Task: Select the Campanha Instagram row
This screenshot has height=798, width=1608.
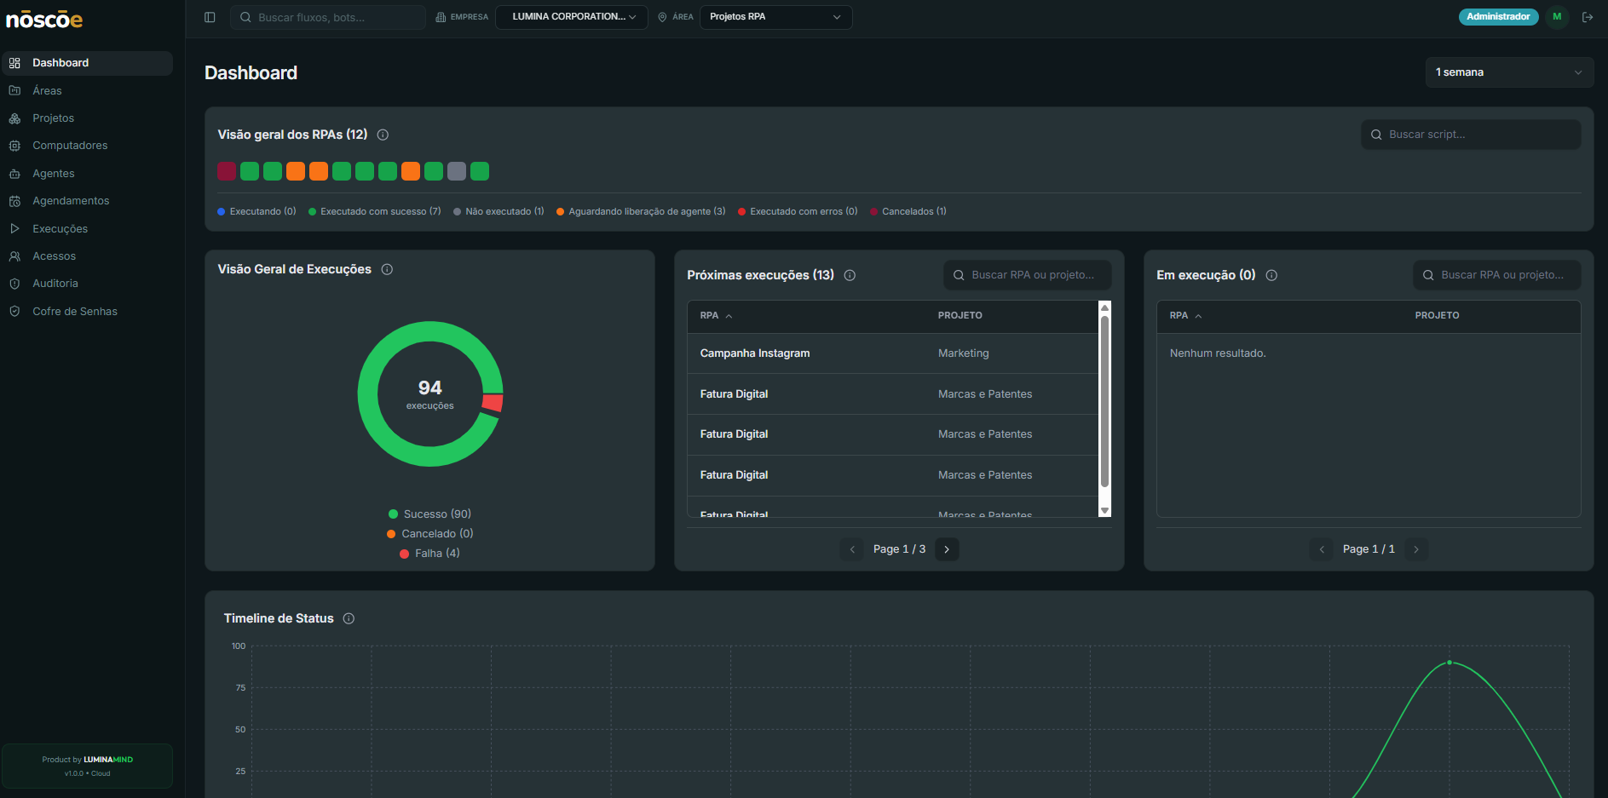Action: 892,353
